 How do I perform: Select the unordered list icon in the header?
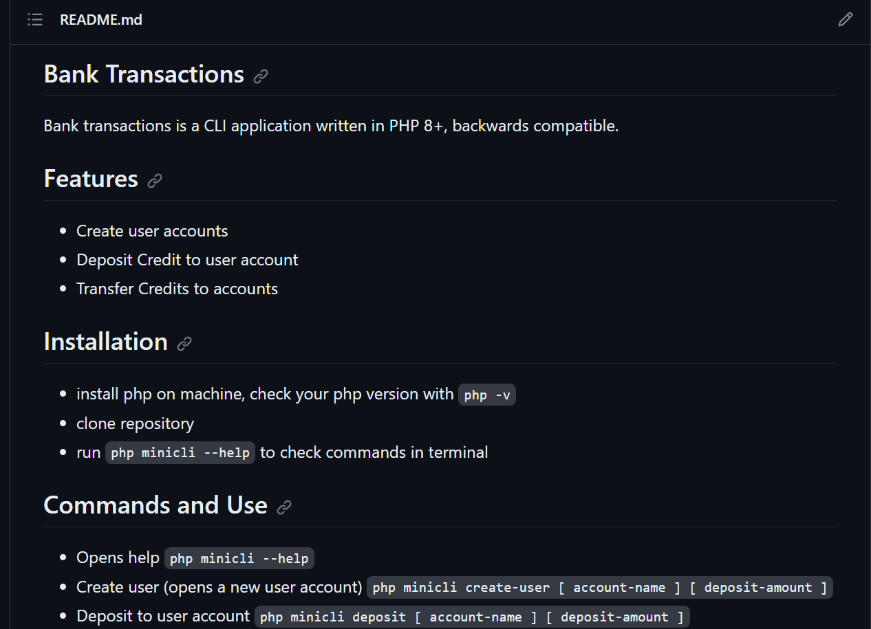[x=34, y=19]
